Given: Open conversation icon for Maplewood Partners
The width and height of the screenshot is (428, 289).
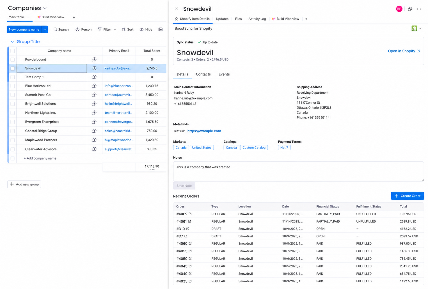Looking at the screenshot, I should point(94,140).
